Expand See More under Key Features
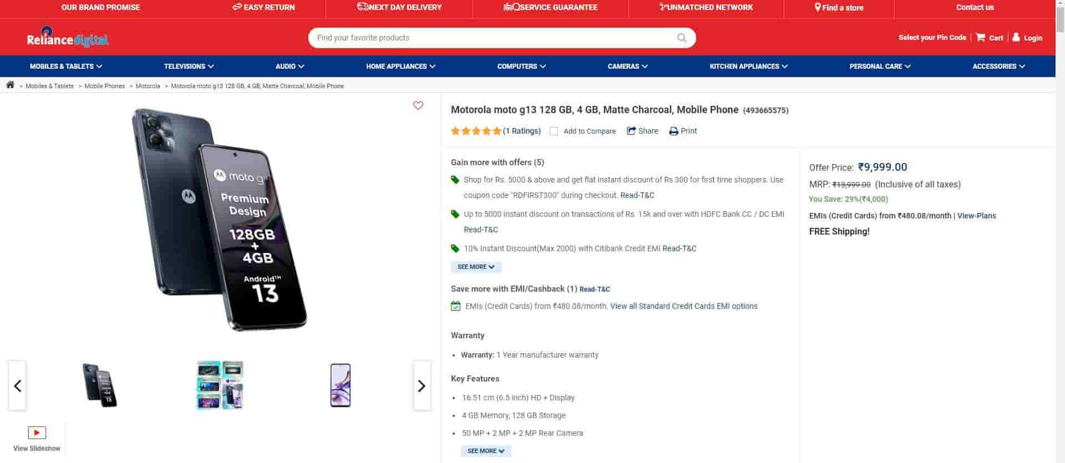This screenshot has height=463, width=1065. (486, 451)
